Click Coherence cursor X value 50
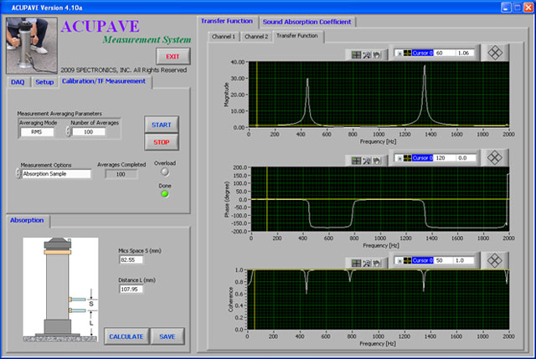The image size is (536, 359). tap(443, 260)
